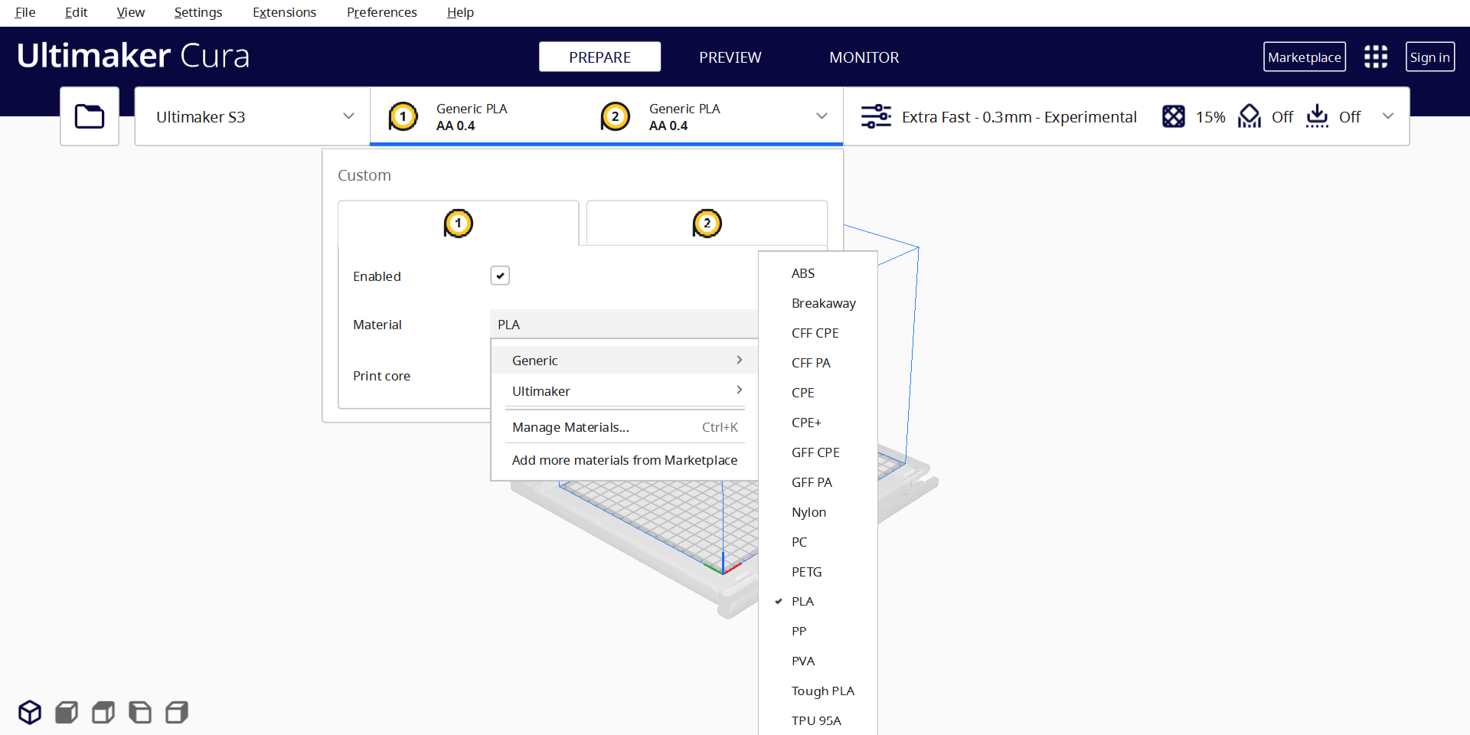Click the print settings sliders icon

point(876,116)
